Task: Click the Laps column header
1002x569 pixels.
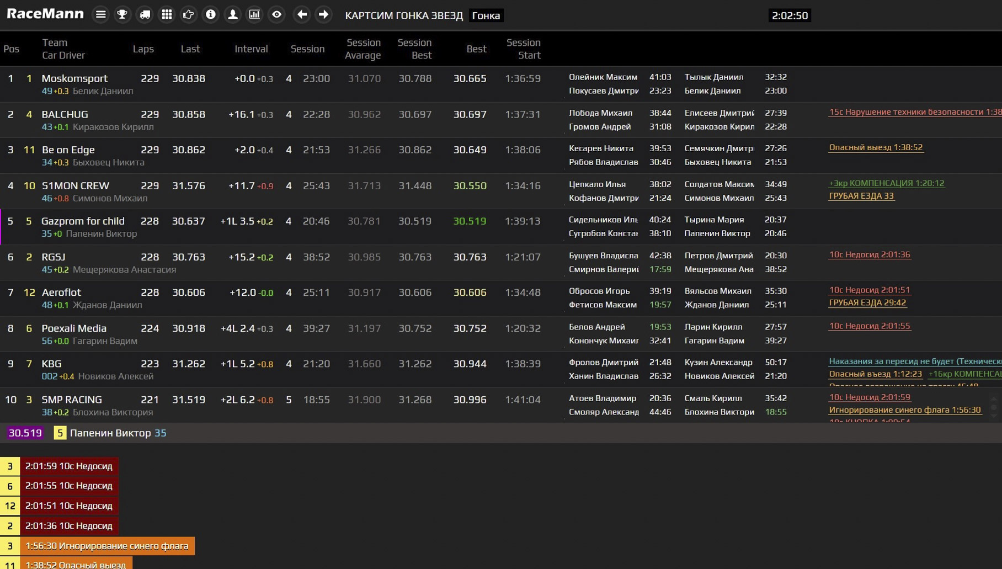Action: coord(143,49)
